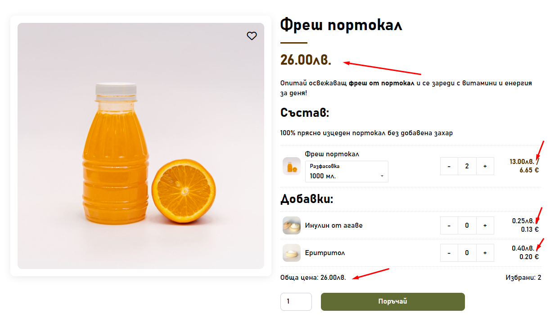Screen dimensions: 550x322
Task: Click the Фреш портокал quantity field
Action: point(467,166)
